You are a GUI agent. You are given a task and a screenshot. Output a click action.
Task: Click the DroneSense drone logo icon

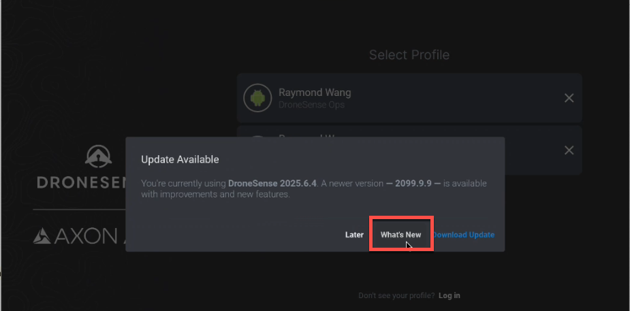(99, 157)
